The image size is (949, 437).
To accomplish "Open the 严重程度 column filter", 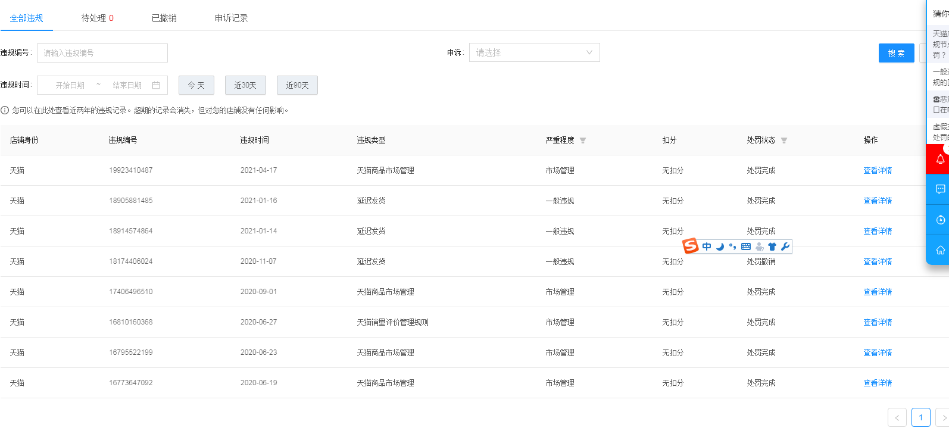I will coord(583,141).
